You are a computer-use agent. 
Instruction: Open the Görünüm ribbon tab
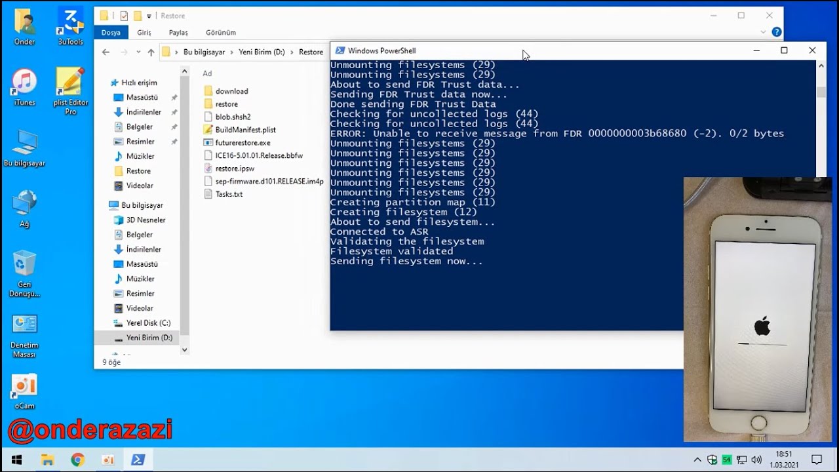coord(221,32)
